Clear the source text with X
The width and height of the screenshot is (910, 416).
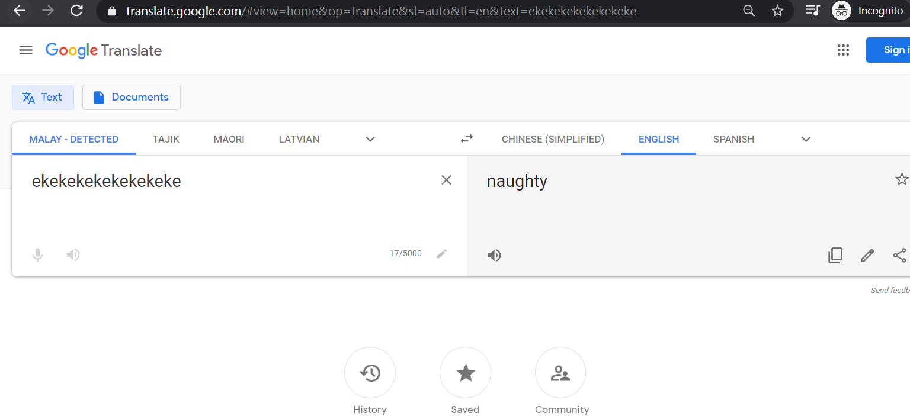click(x=446, y=180)
